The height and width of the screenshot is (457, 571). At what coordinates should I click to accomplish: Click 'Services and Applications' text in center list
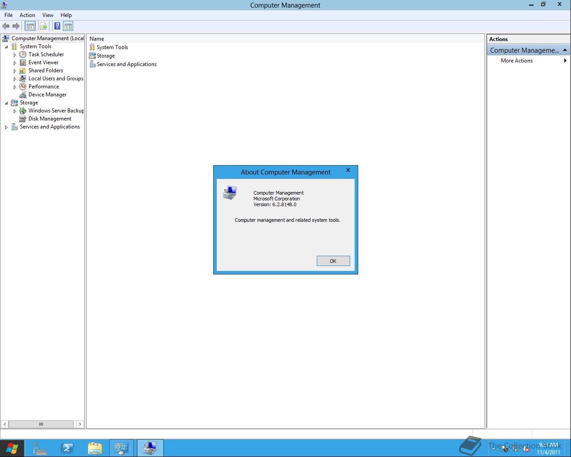pos(127,64)
